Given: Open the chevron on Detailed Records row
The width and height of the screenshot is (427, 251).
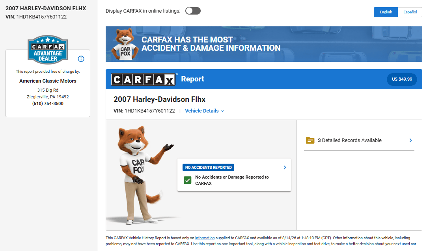Looking at the screenshot, I should click(x=411, y=140).
